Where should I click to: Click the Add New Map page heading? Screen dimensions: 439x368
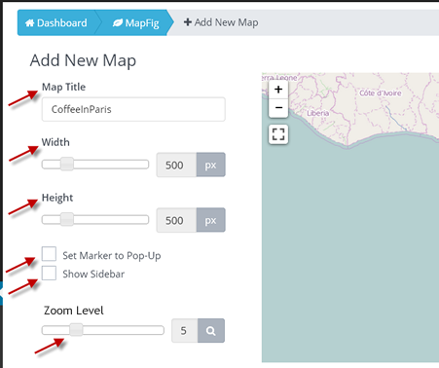click(x=83, y=60)
